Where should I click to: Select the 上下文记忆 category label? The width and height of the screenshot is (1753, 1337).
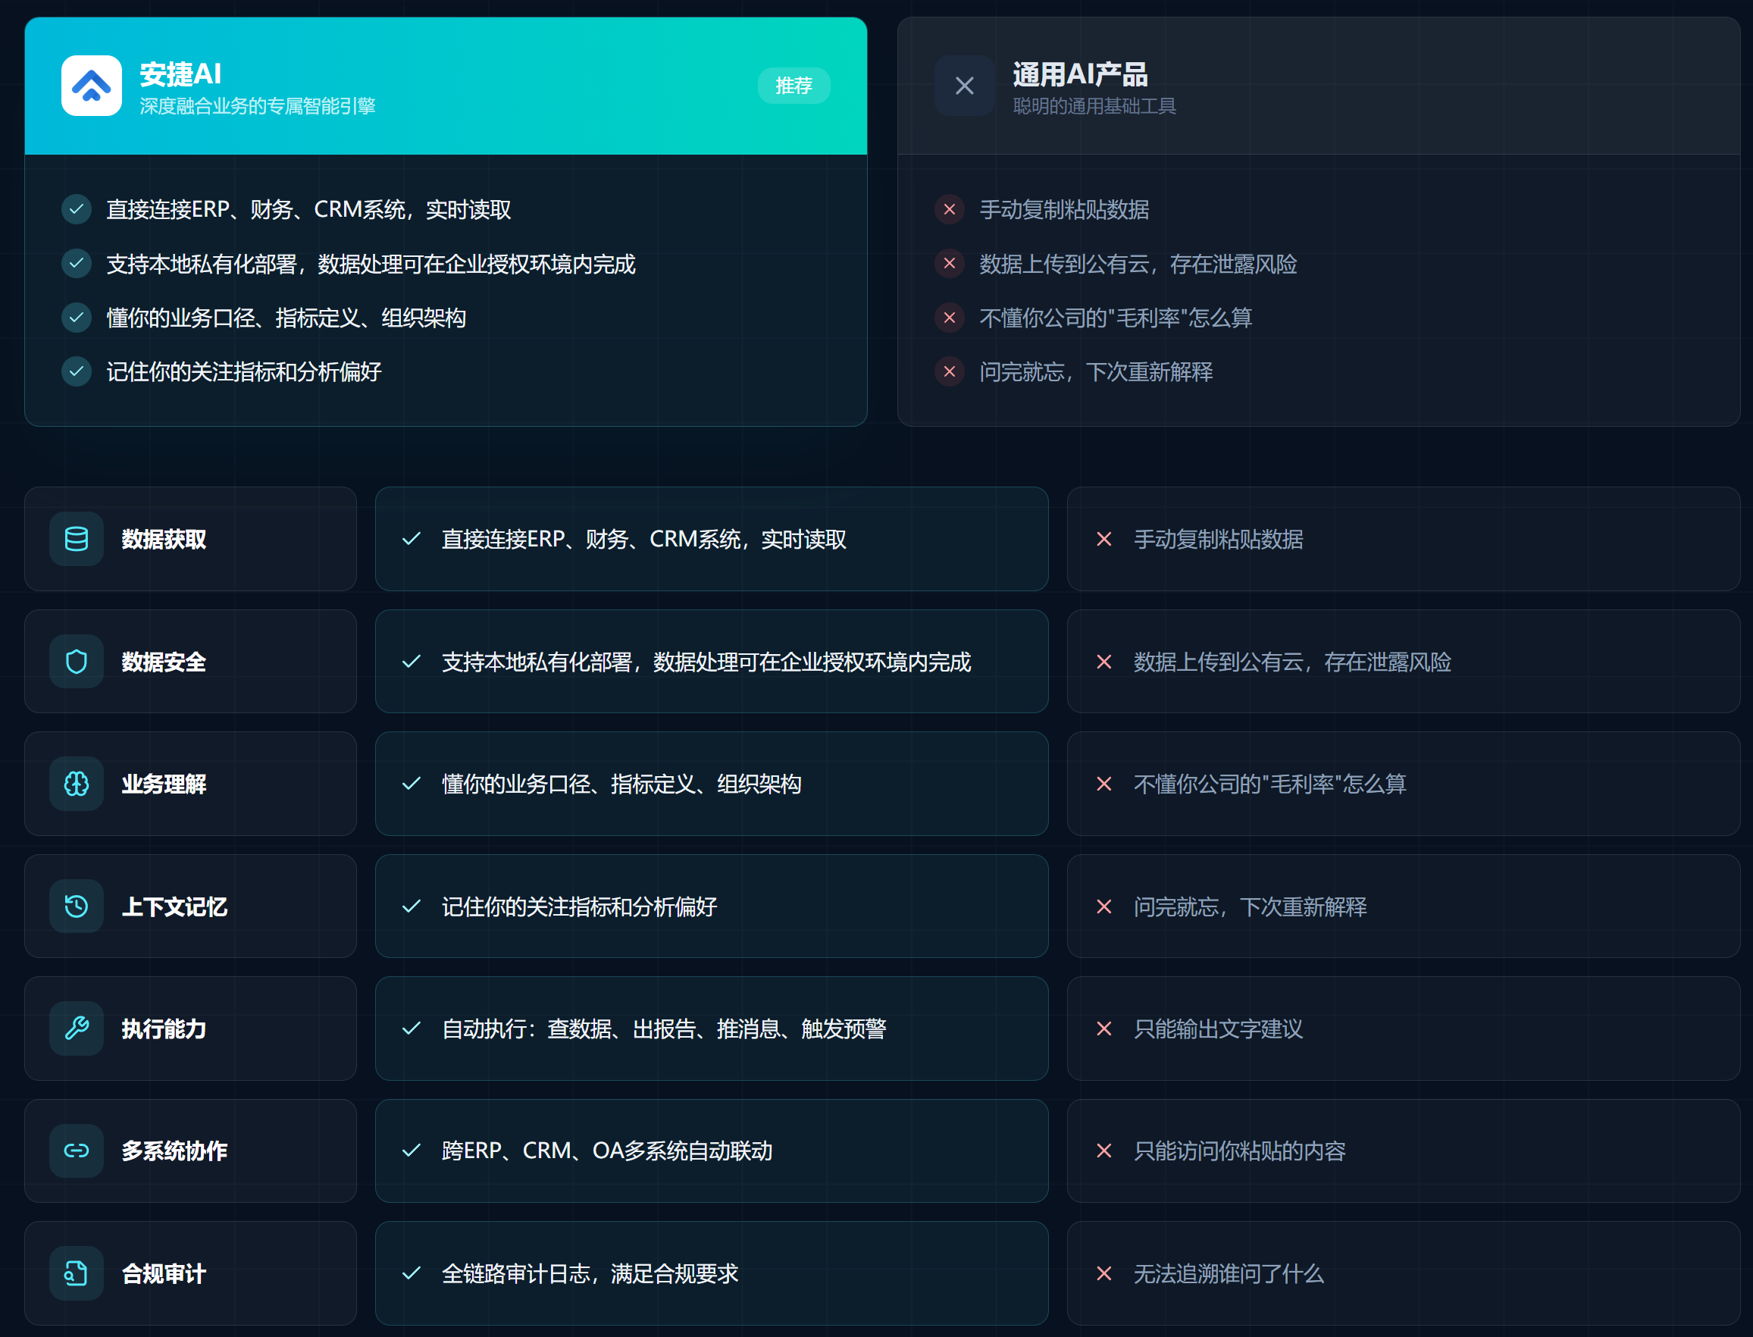pos(174,906)
